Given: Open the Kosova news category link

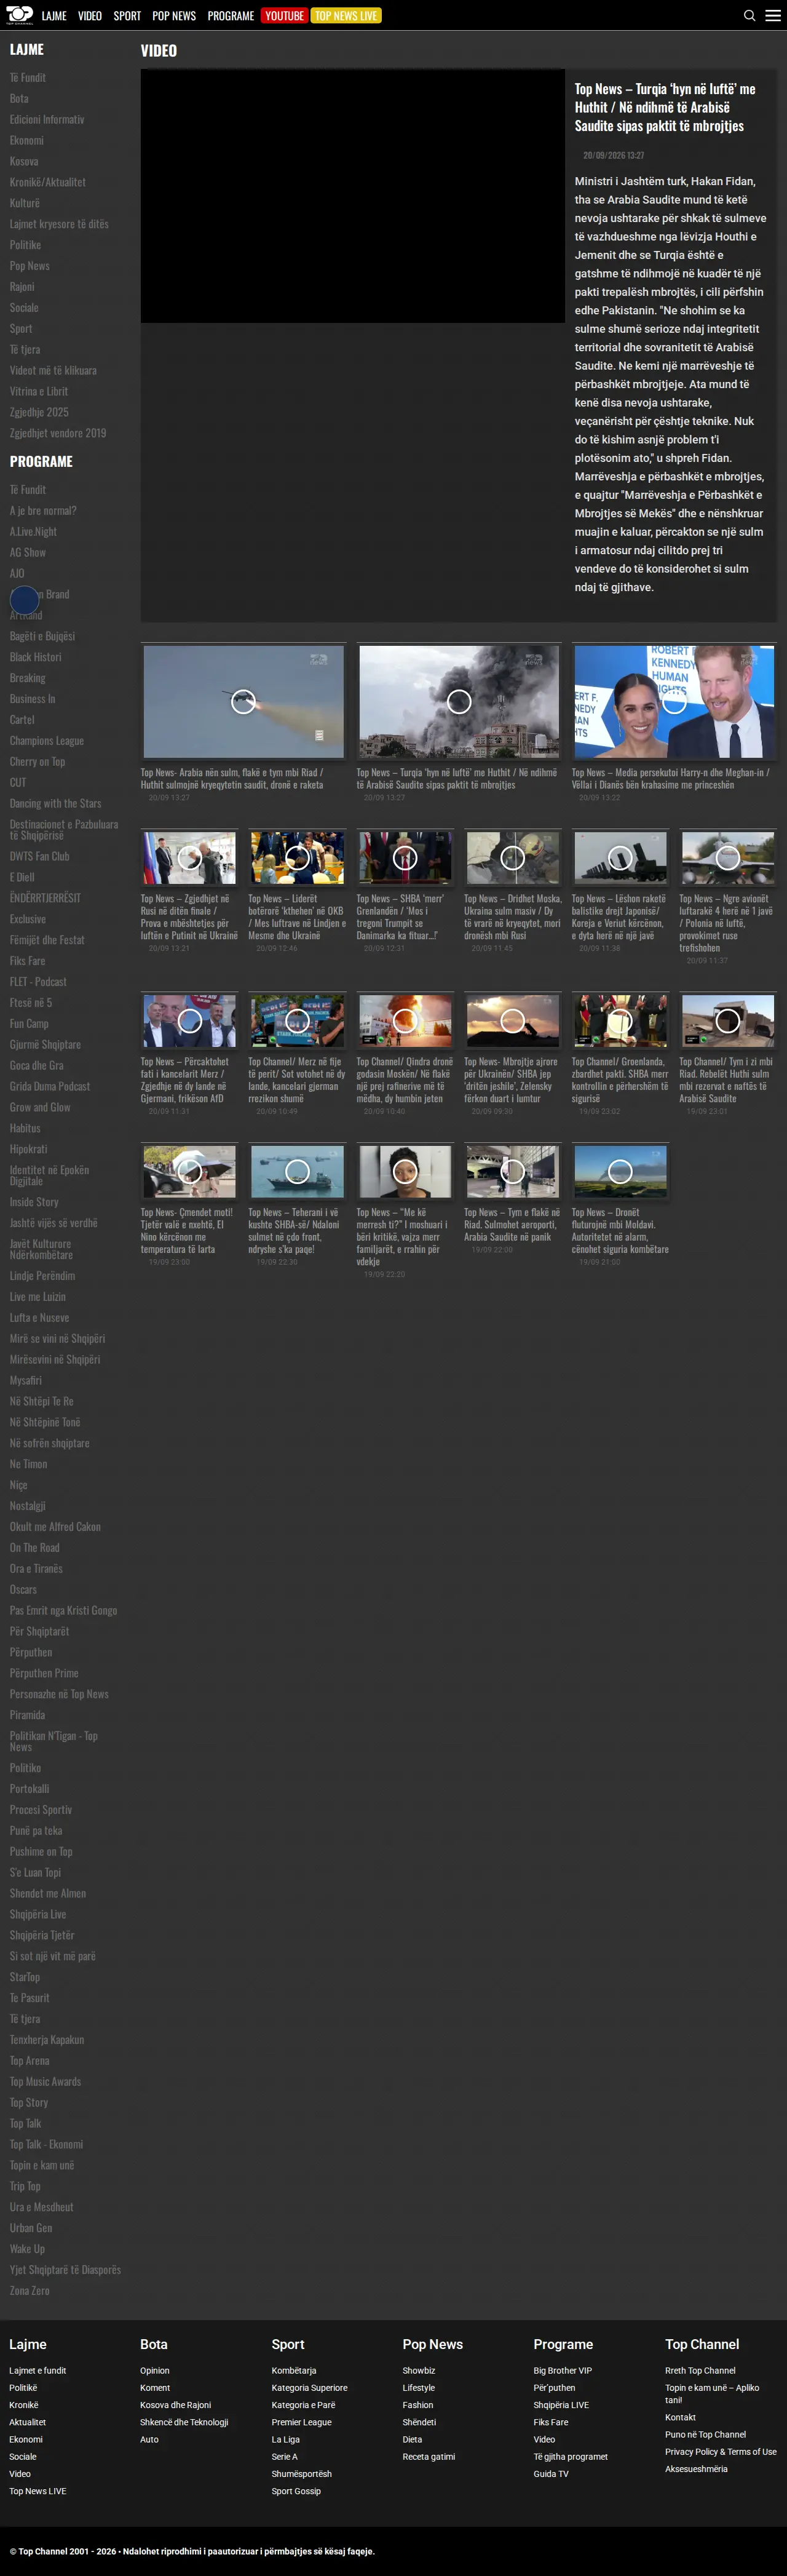Looking at the screenshot, I should tap(24, 161).
